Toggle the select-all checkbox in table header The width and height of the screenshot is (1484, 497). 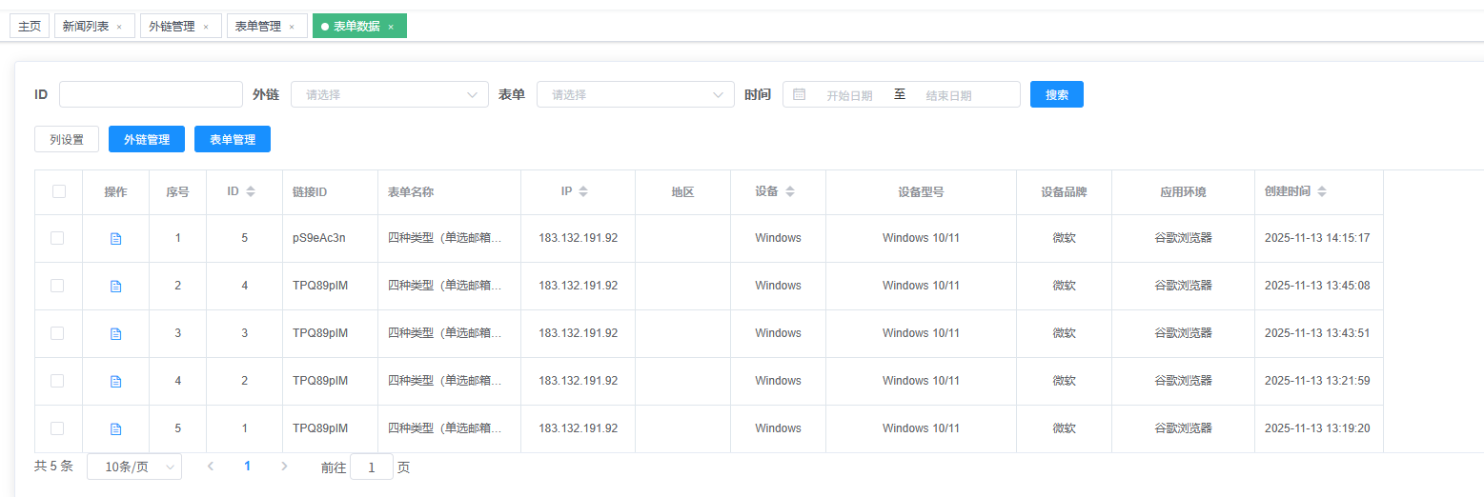pyautogui.click(x=59, y=191)
